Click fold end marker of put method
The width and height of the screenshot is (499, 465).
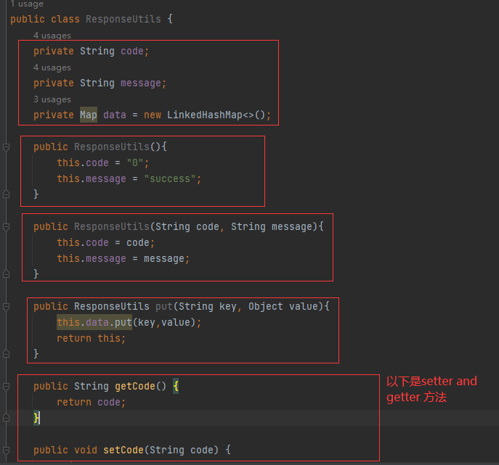6,354
